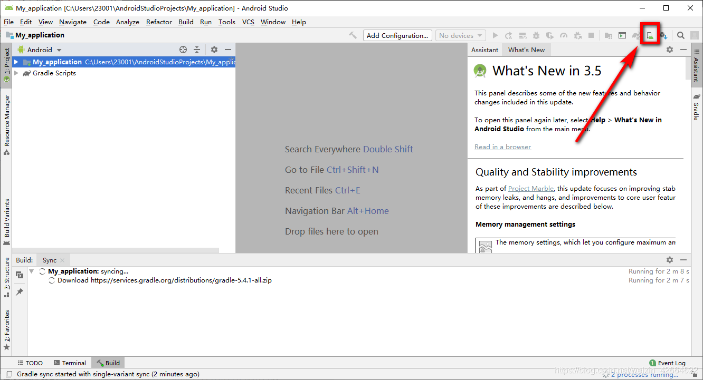Open the AVD Manager icon

650,35
